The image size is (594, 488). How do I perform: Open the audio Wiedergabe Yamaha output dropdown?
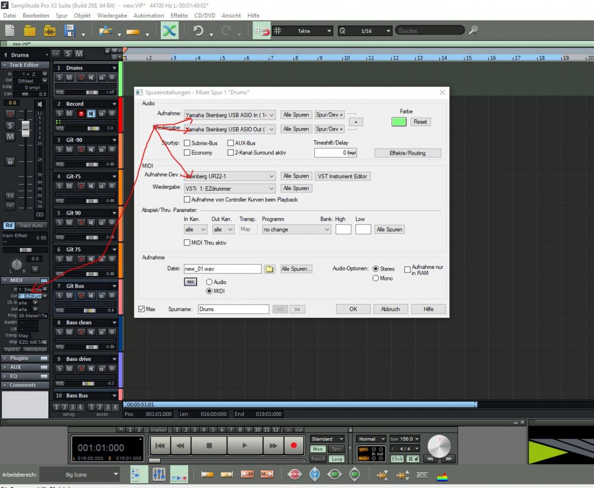pos(229,129)
